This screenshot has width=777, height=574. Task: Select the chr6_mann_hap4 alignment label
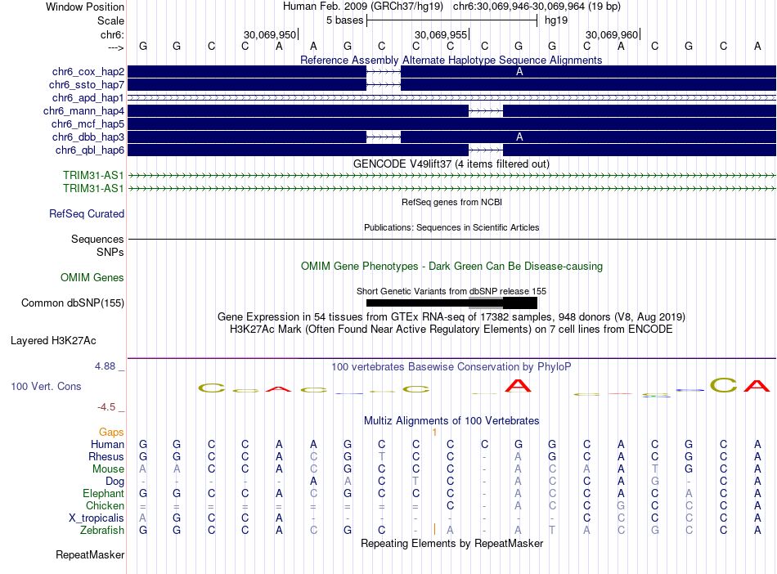(83, 111)
